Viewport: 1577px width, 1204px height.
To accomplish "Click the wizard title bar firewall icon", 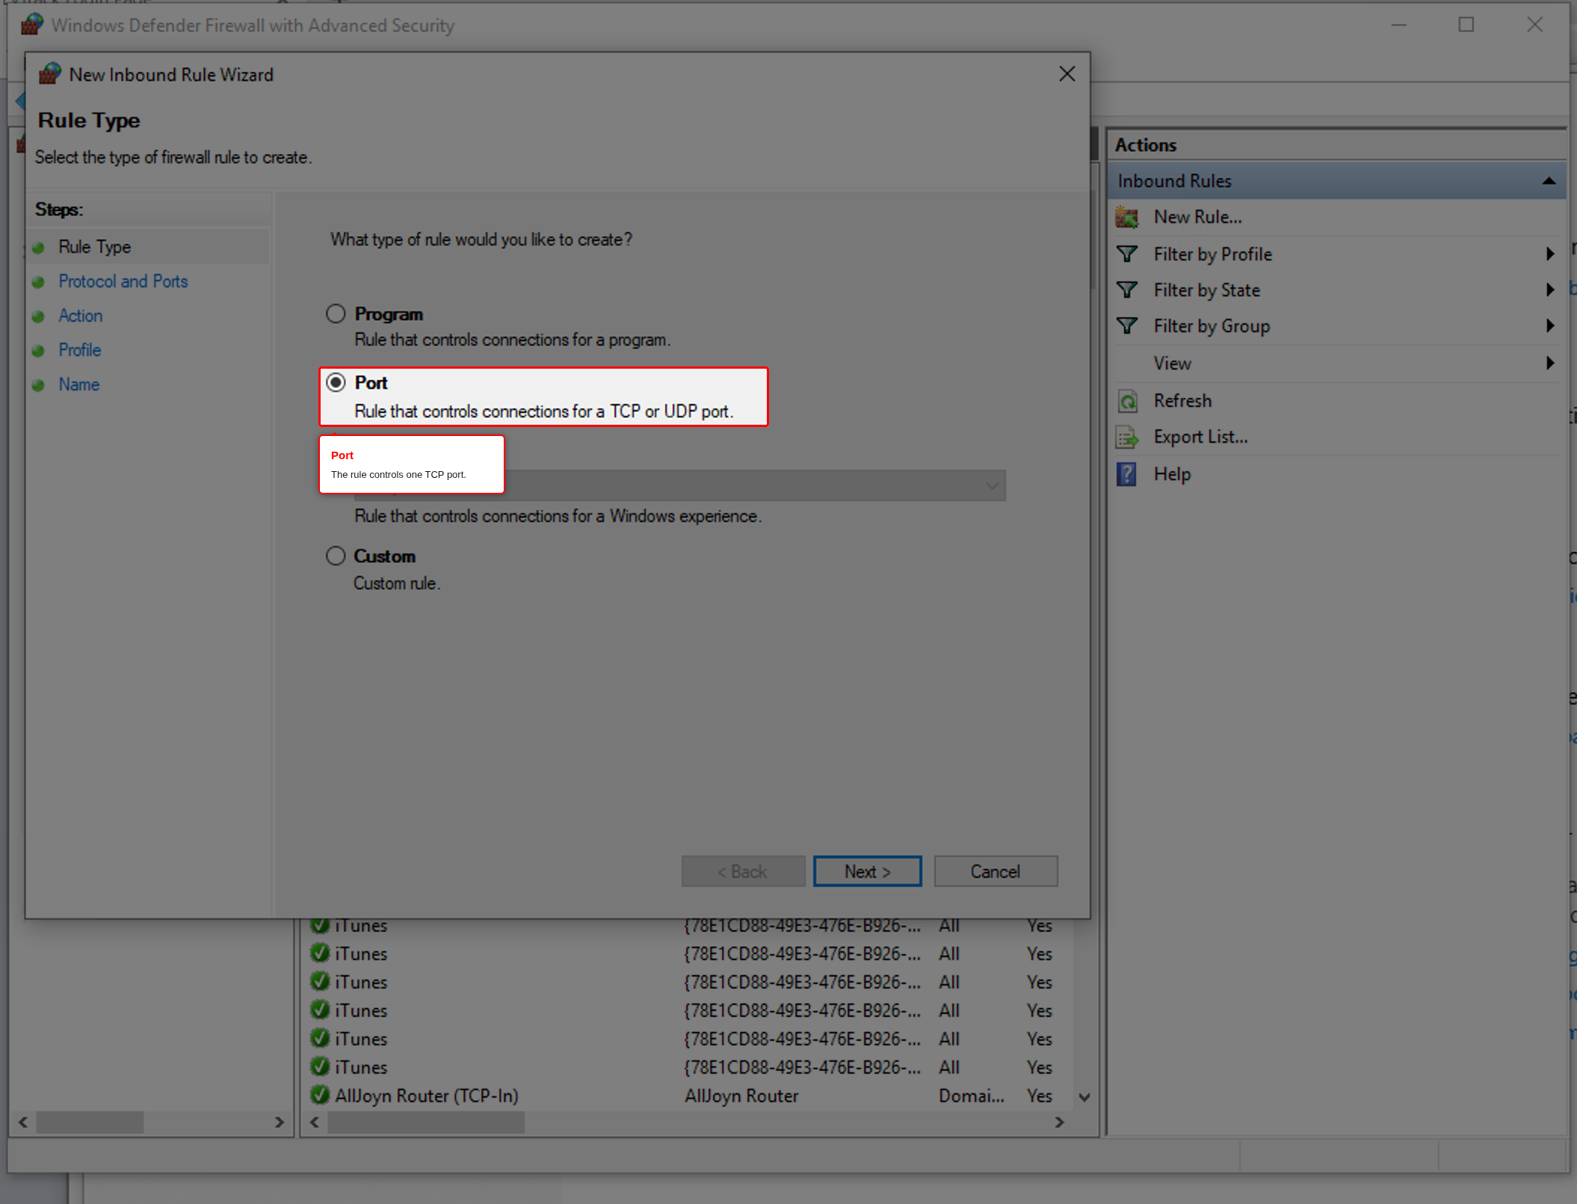I will (50, 74).
